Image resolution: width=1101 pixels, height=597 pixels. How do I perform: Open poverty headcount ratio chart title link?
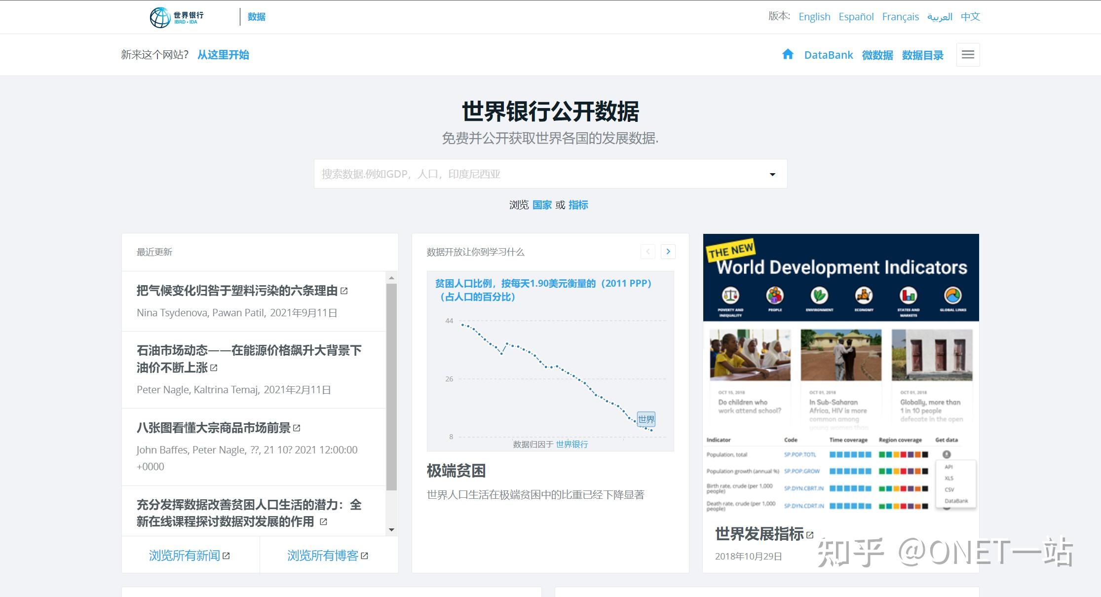[x=543, y=290]
